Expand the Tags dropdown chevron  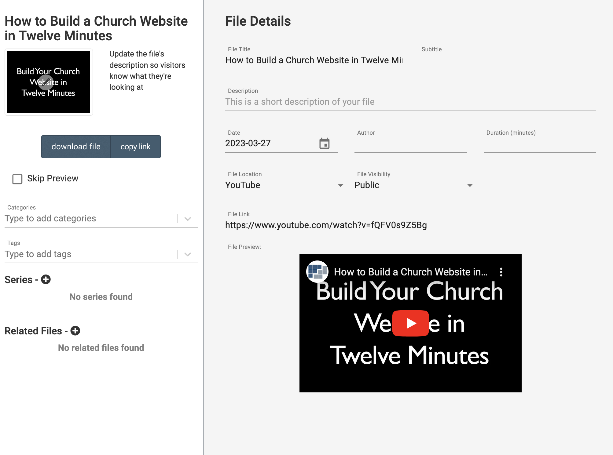[188, 254]
